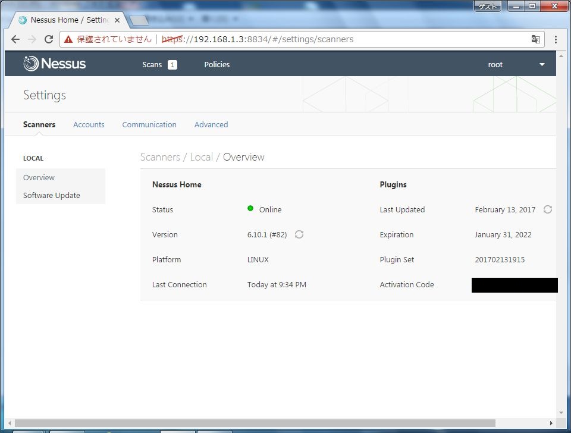The image size is (571, 433).
Task: Open the root account menu label
Action: tap(495, 64)
